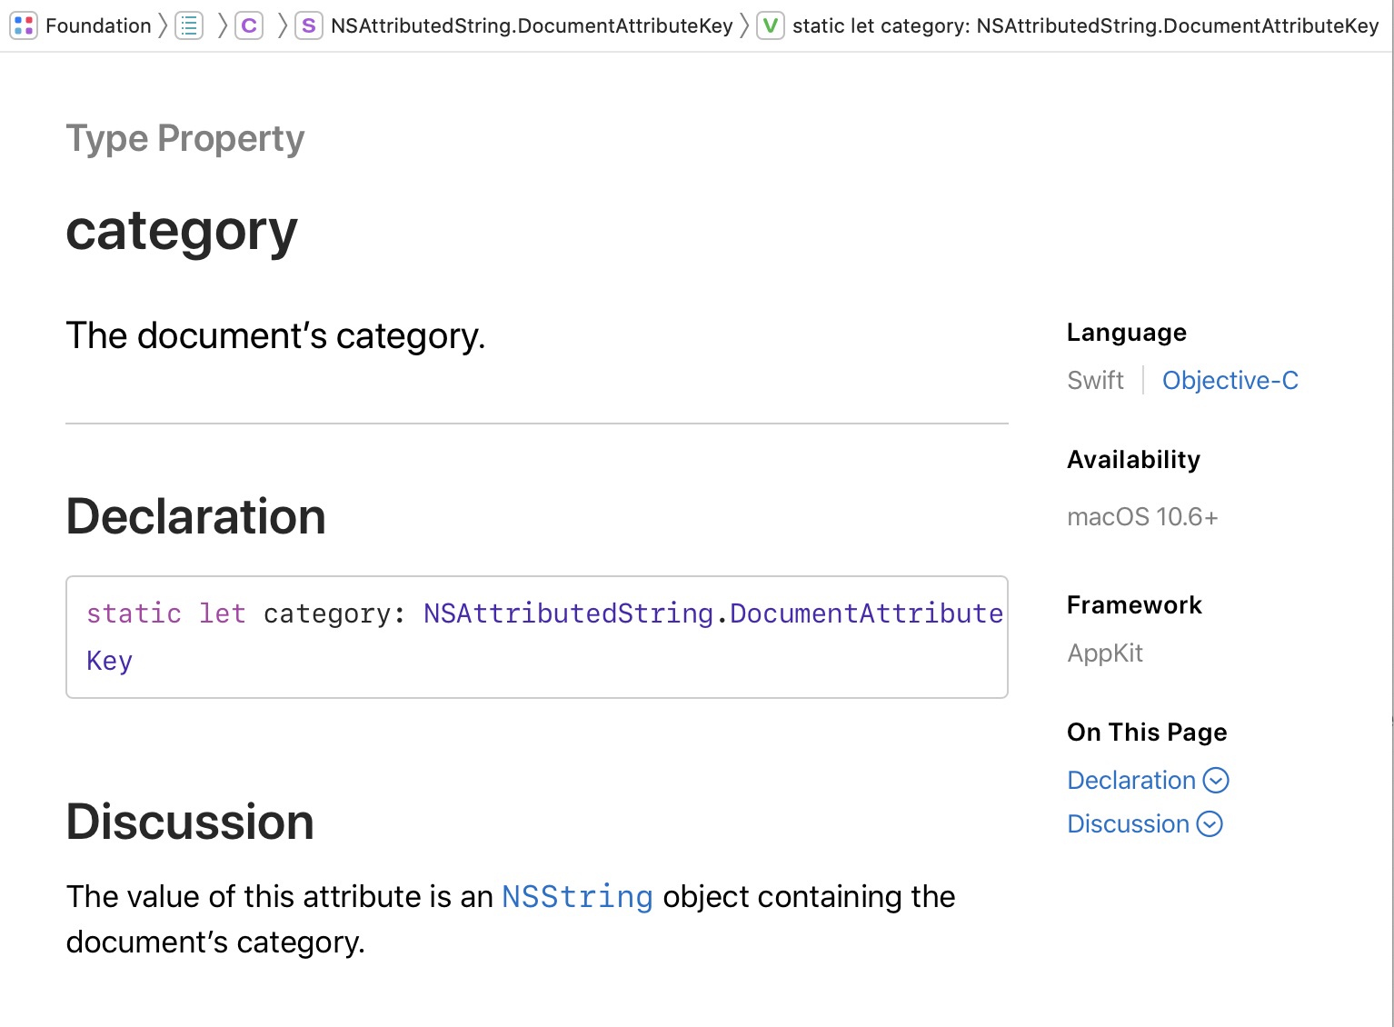Open DocumentAttributeKey type link in declaration

point(866,613)
